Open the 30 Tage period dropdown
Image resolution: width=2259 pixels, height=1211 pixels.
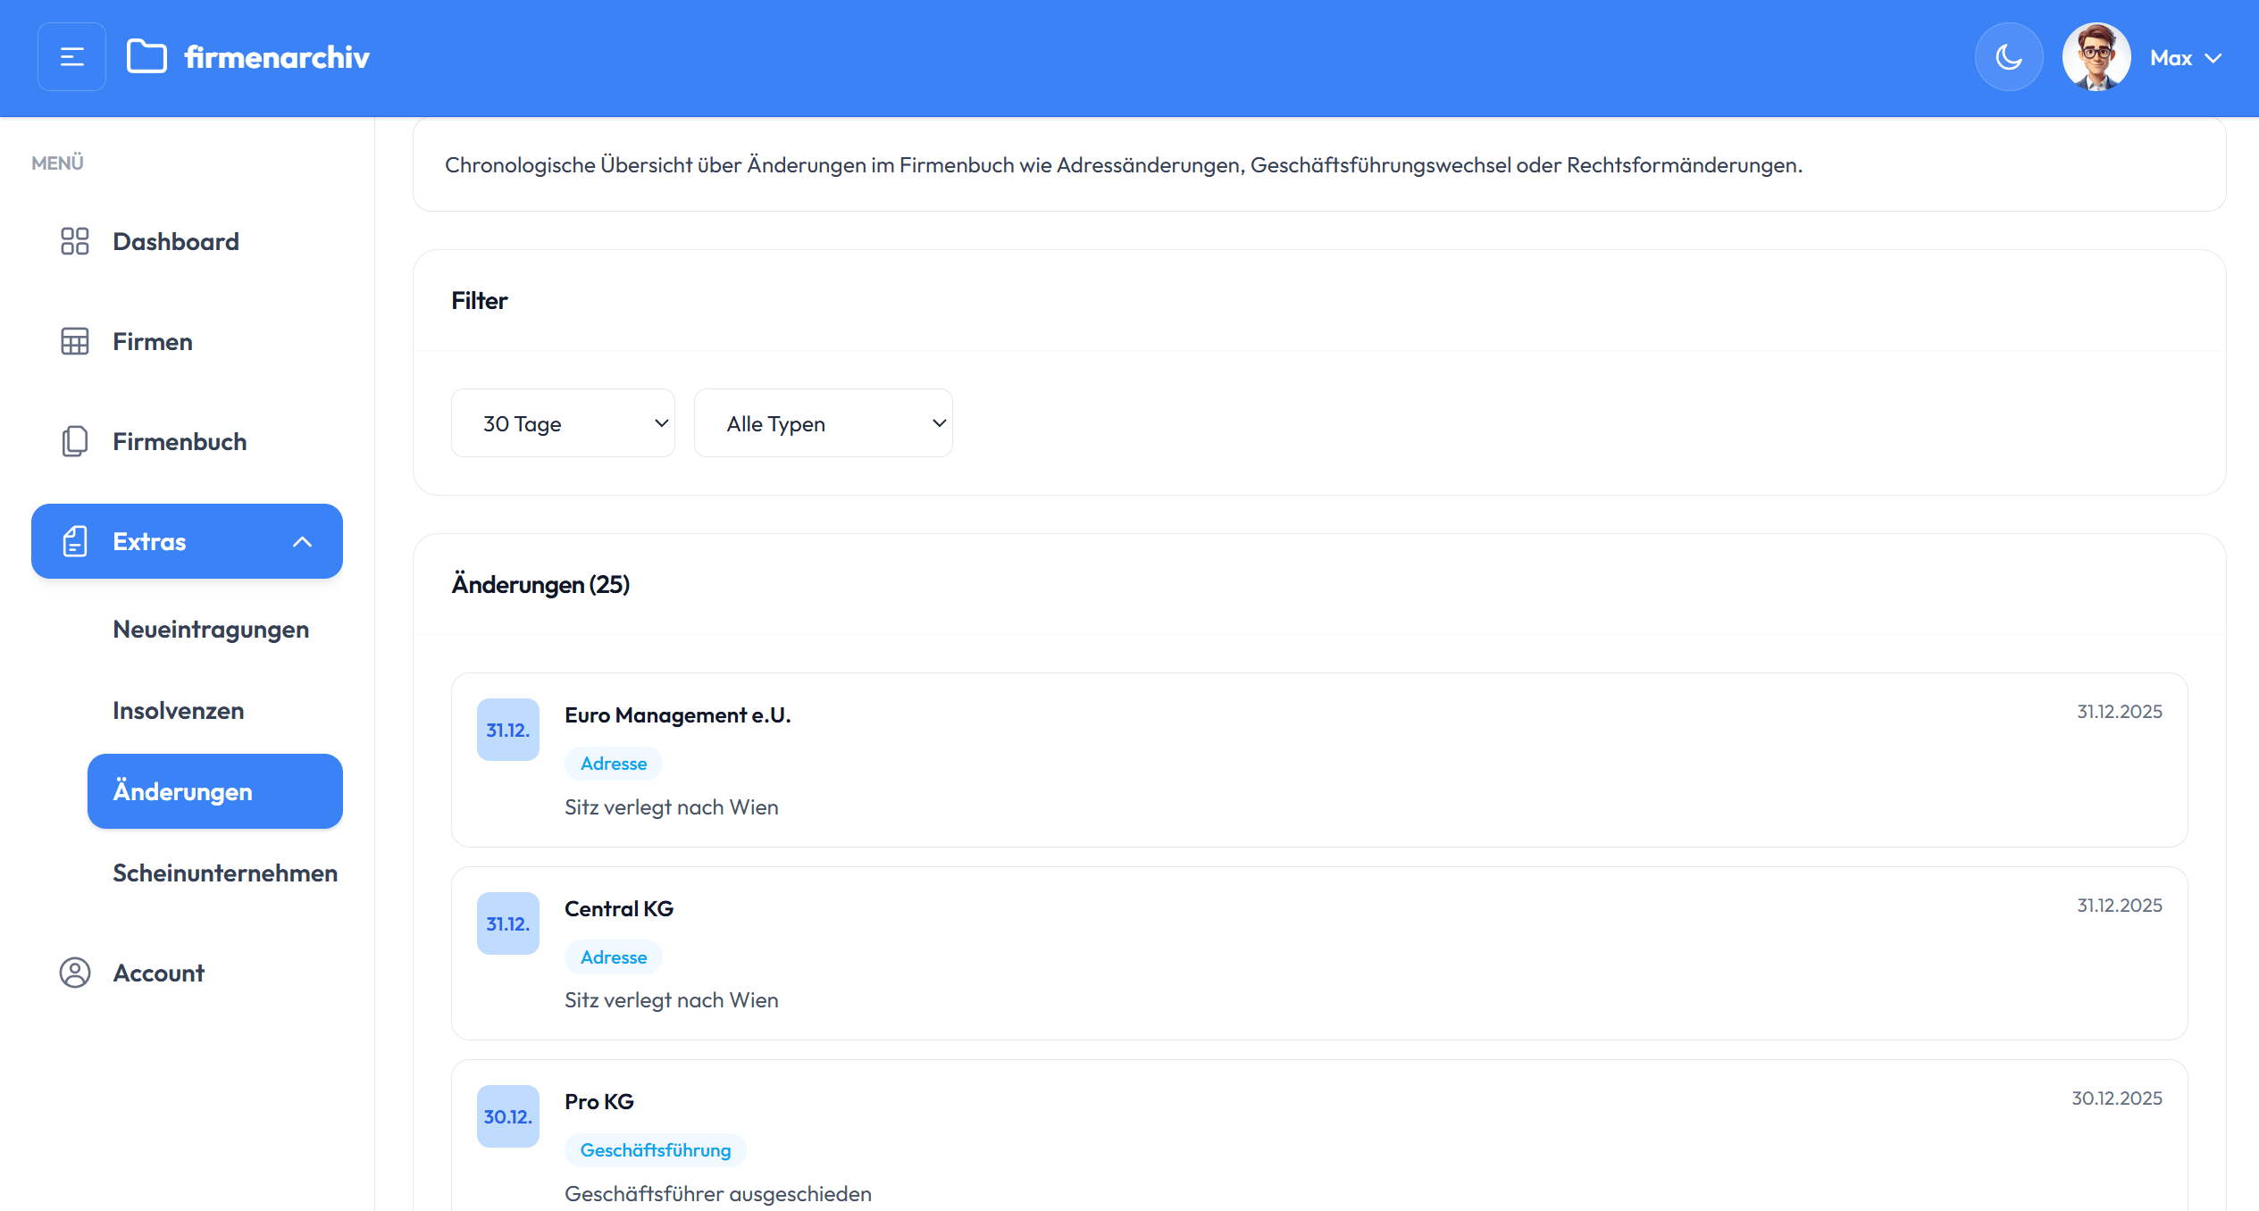coord(563,423)
